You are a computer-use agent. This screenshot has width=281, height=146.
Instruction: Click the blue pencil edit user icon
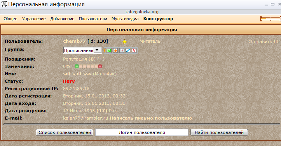tap(128, 50)
